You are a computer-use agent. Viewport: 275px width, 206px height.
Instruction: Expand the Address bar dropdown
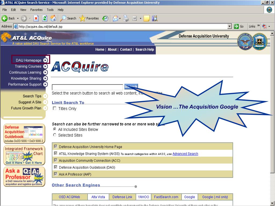click(x=230, y=27)
